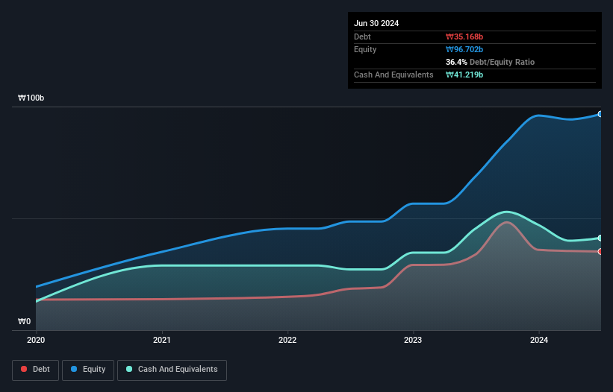Click the 2023 x-axis label
The height and width of the screenshot is (392, 613).
413,340
